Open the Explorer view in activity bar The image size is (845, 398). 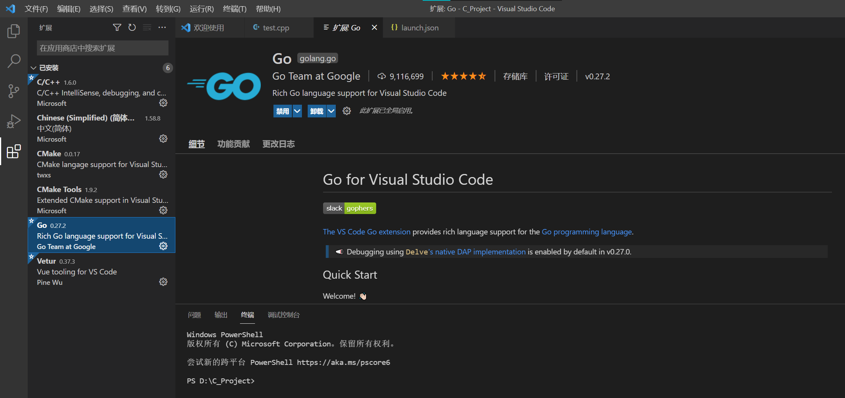14,31
